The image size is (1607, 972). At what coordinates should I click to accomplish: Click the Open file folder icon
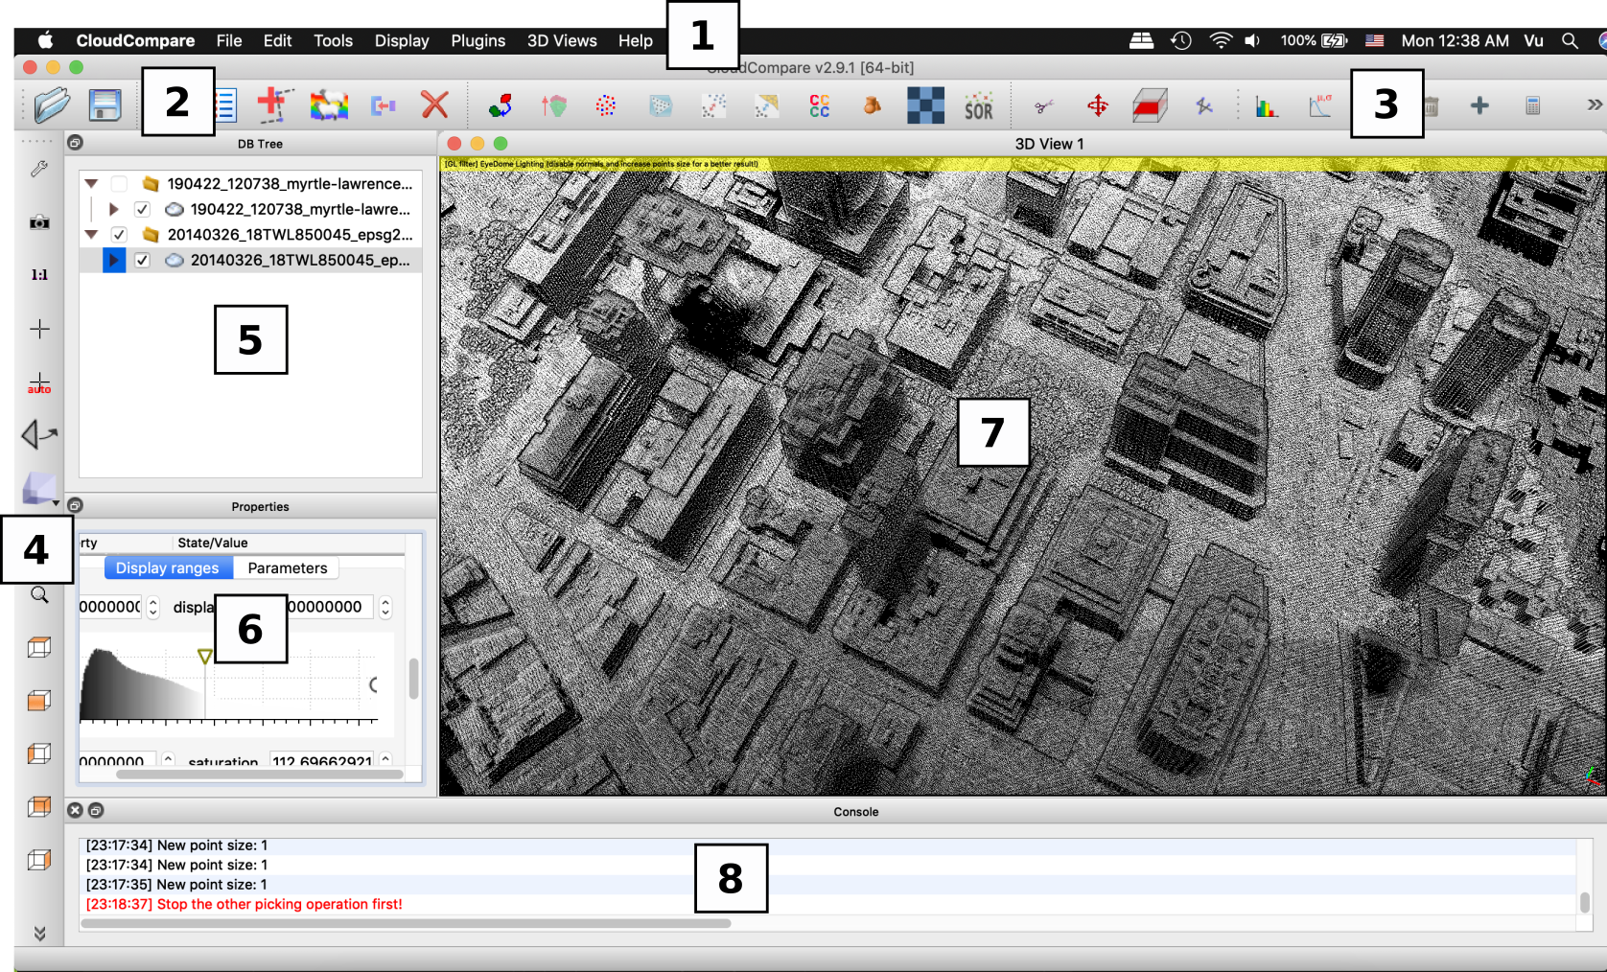click(x=52, y=104)
